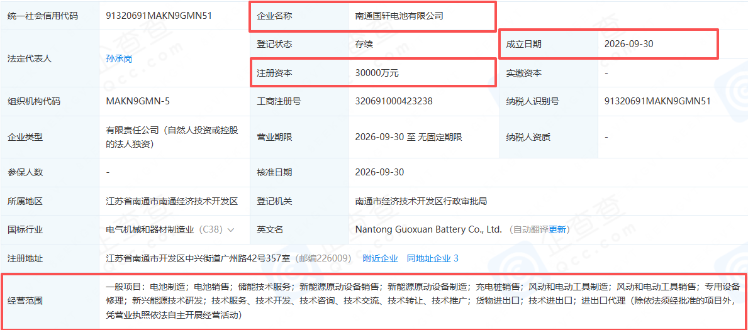This screenshot has width=748, height=330.
Task: Click the 更新 translation link
Action: [557, 229]
